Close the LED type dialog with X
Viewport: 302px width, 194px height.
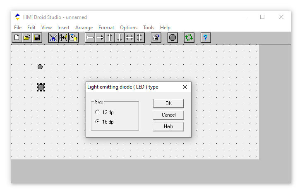pyautogui.click(x=185, y=87)
